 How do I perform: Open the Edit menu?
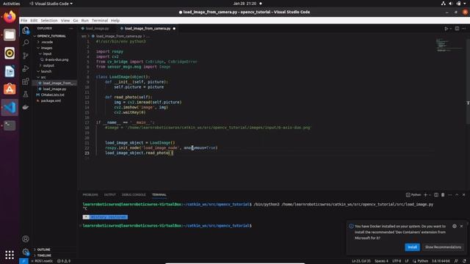coord(34,21)
